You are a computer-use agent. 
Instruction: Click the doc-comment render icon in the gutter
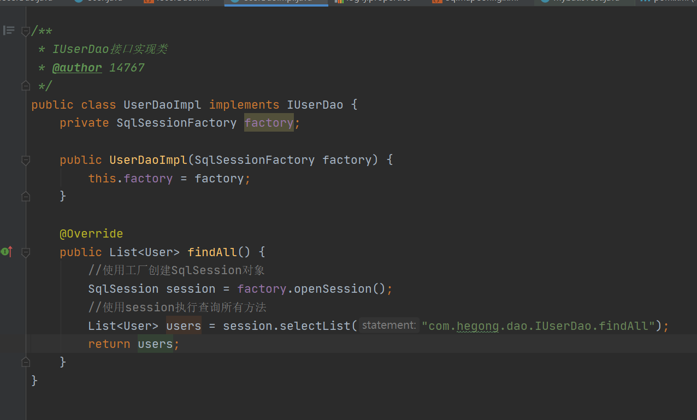click(9, 31)
